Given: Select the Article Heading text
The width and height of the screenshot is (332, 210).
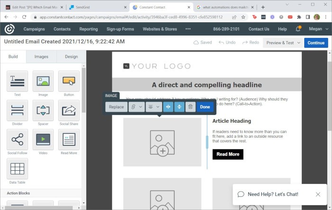Looking at the screenshot, I should (231, 121).
